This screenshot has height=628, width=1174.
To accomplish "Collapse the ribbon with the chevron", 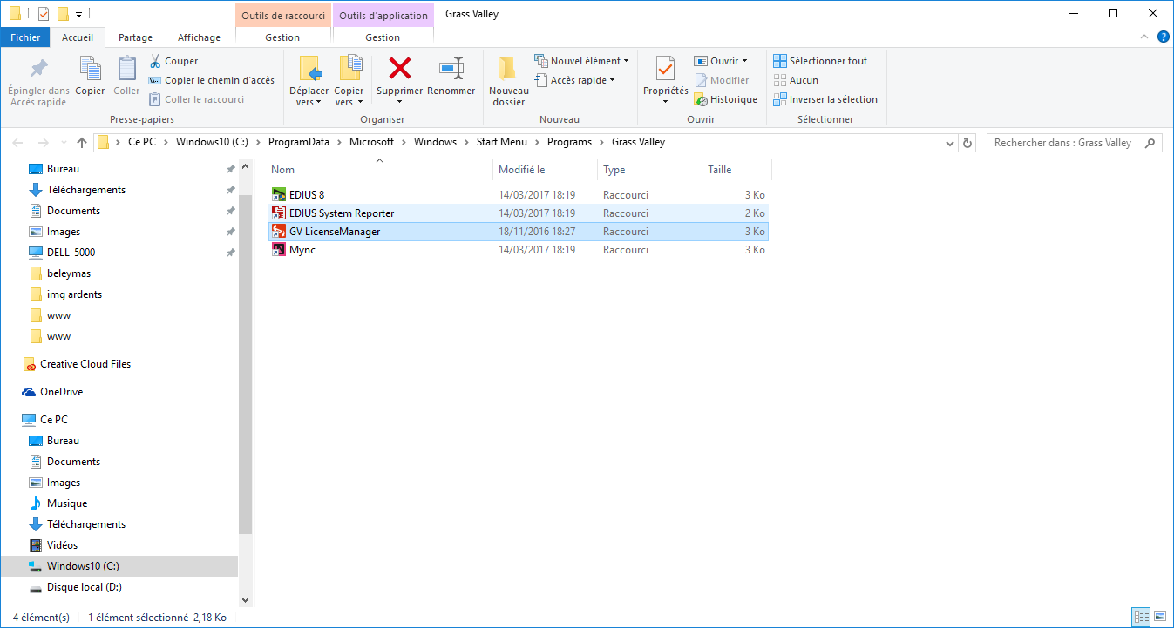I will pyautogui.click(x=1145, y=37).
